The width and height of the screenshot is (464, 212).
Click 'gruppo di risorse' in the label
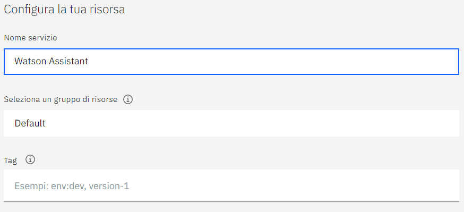85,99
